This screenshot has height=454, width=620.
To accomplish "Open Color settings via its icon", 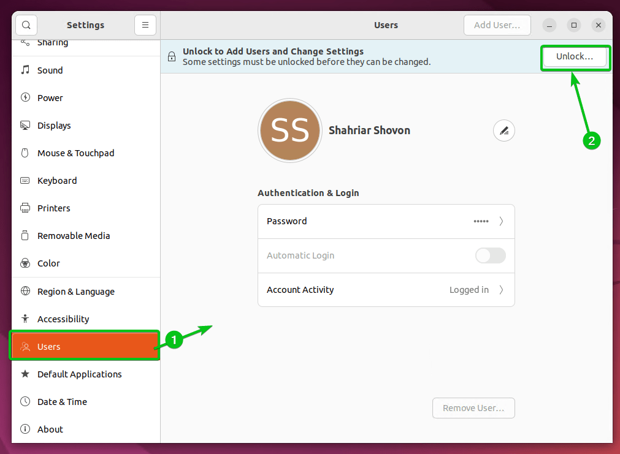I will (x=25, y=263).
